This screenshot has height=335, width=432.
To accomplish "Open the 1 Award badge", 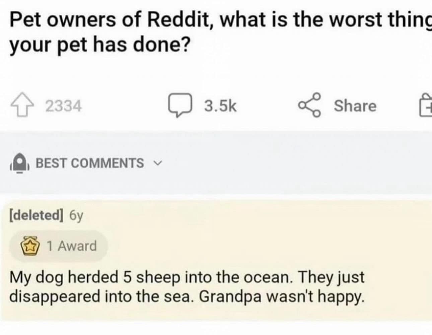I will [x=59, y=246].
